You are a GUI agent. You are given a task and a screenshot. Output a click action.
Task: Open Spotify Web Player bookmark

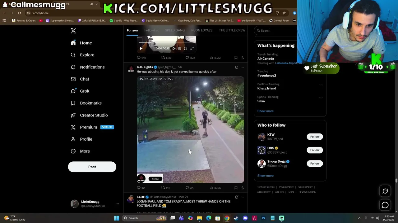pyautogui.click(x=124, y=21)
